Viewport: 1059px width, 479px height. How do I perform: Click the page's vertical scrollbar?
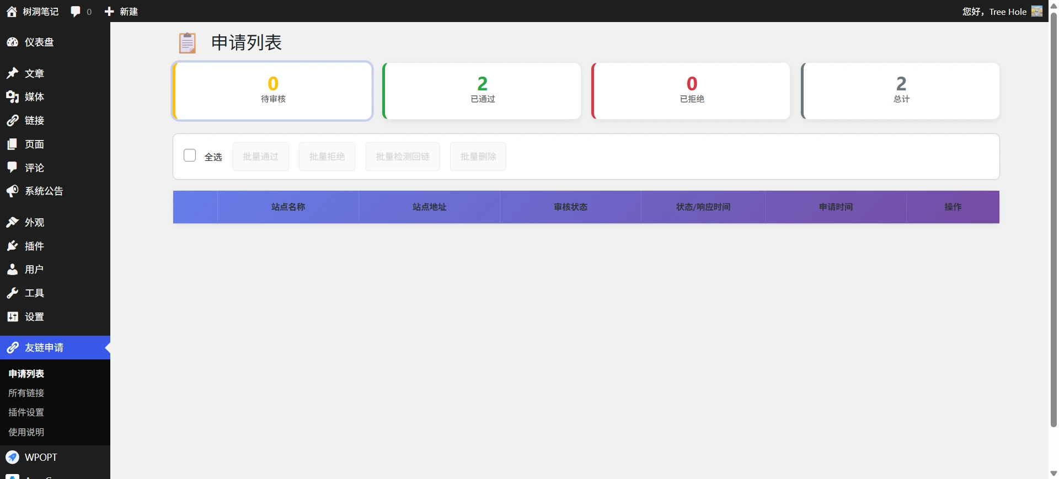coord(1053,220)
